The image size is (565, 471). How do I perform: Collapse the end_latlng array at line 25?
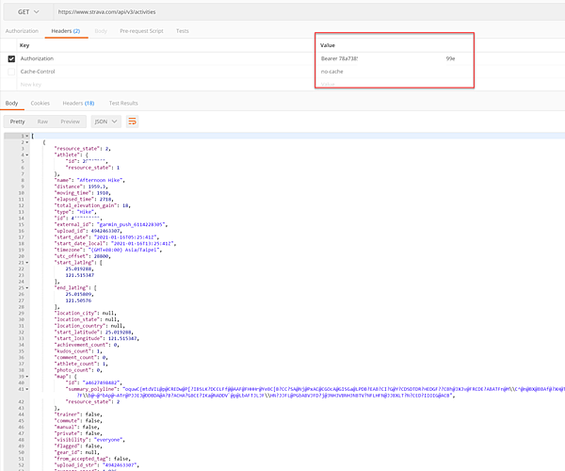pos(27,288)
